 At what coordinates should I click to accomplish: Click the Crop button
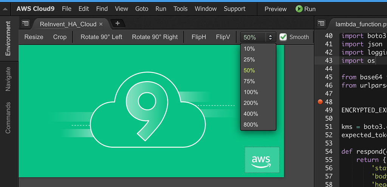[60, 37]
